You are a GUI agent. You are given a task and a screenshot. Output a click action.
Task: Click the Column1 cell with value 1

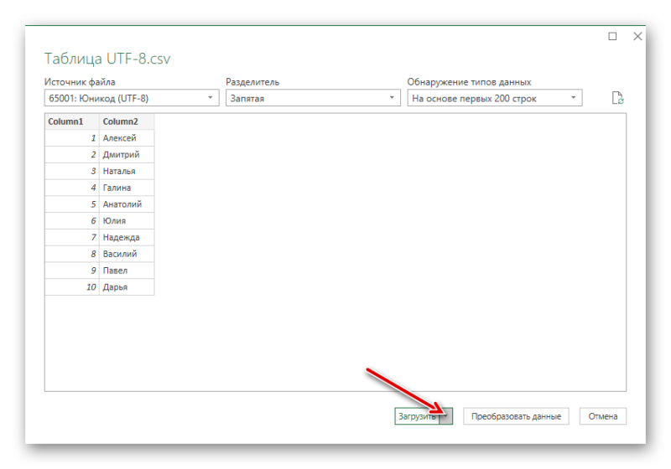coord(72,138)
